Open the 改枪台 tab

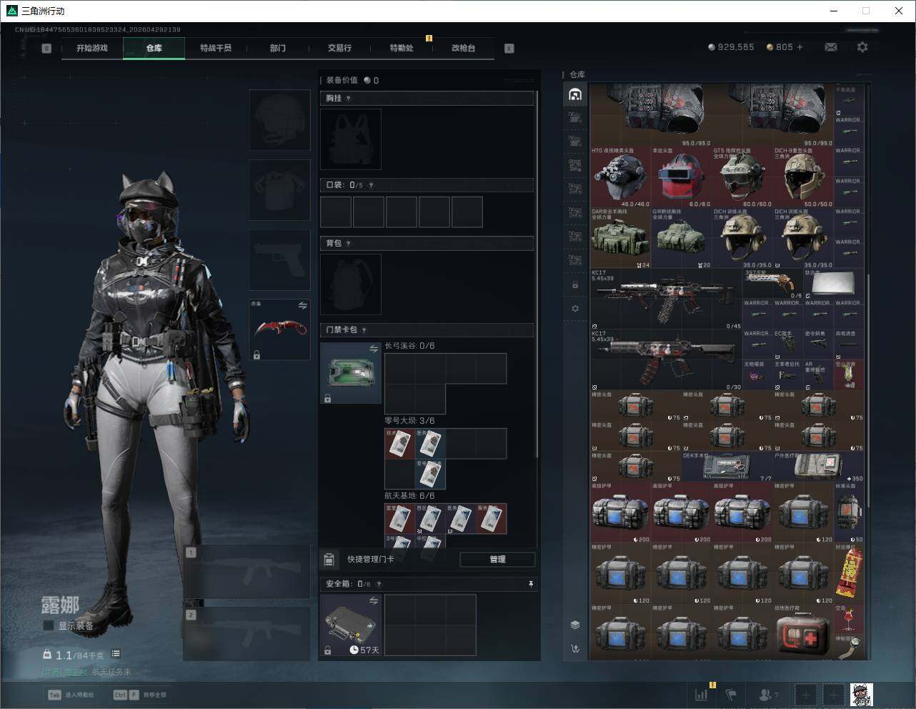click(x=463, y=48)
